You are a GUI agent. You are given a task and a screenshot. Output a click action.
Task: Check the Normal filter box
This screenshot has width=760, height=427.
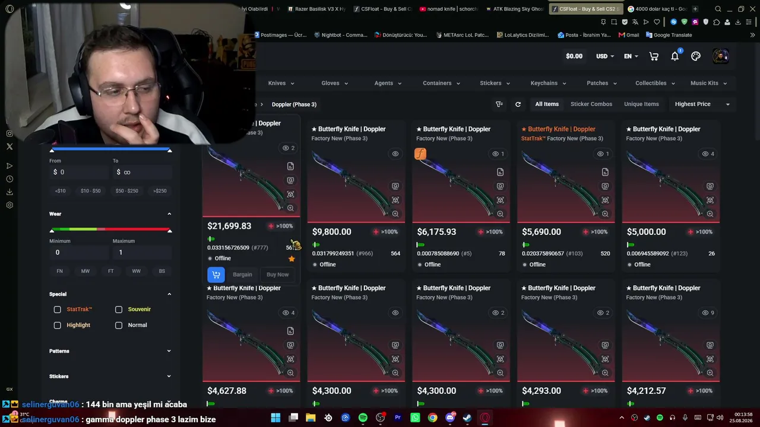119,326
